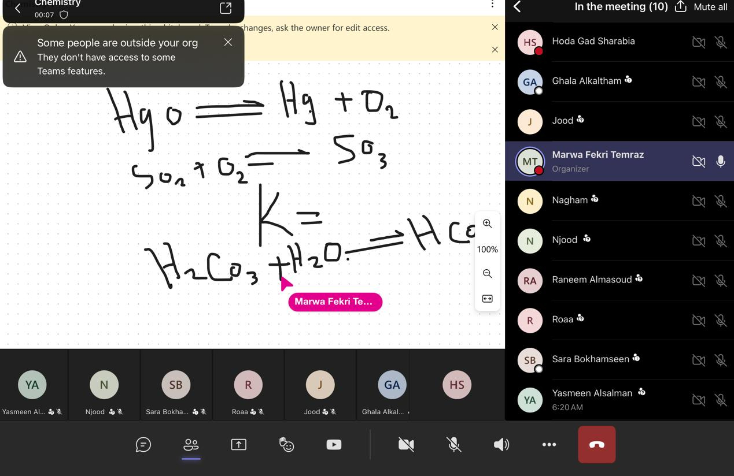734x476 pixels.
Task: Toggle the camera in the bottom toolbar
Action: coord(406,444)
